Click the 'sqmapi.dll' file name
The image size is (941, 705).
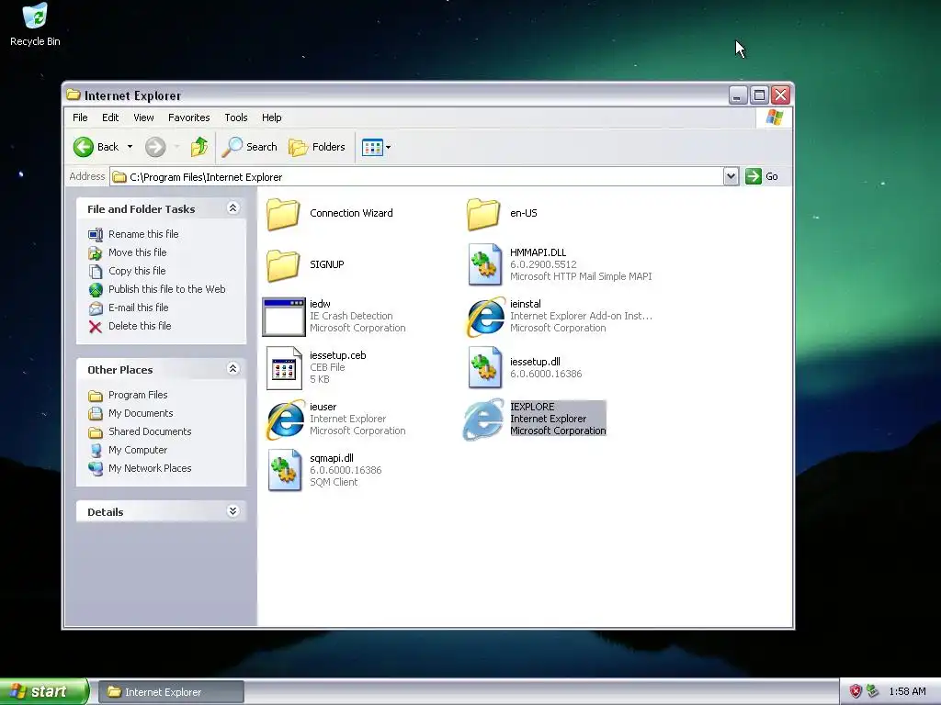pyautogui.click(x=331, y=458)
